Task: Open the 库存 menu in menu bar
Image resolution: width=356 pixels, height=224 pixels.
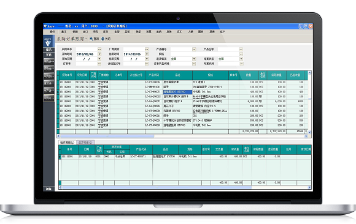Action: [x=106, y=32]
